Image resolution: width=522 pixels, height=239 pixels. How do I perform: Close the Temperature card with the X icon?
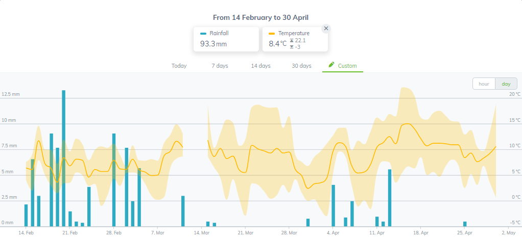[326, 29]
